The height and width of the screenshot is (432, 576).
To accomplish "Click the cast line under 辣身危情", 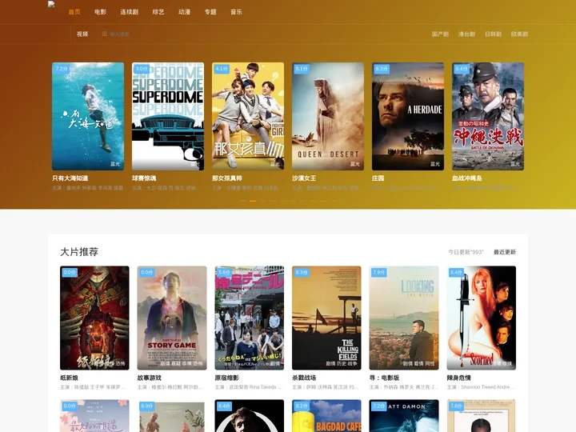I will coord(481,387).
